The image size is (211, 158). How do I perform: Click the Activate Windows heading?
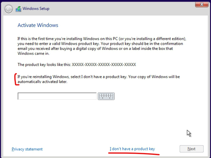pyautogui.click(x=38, y=25)
